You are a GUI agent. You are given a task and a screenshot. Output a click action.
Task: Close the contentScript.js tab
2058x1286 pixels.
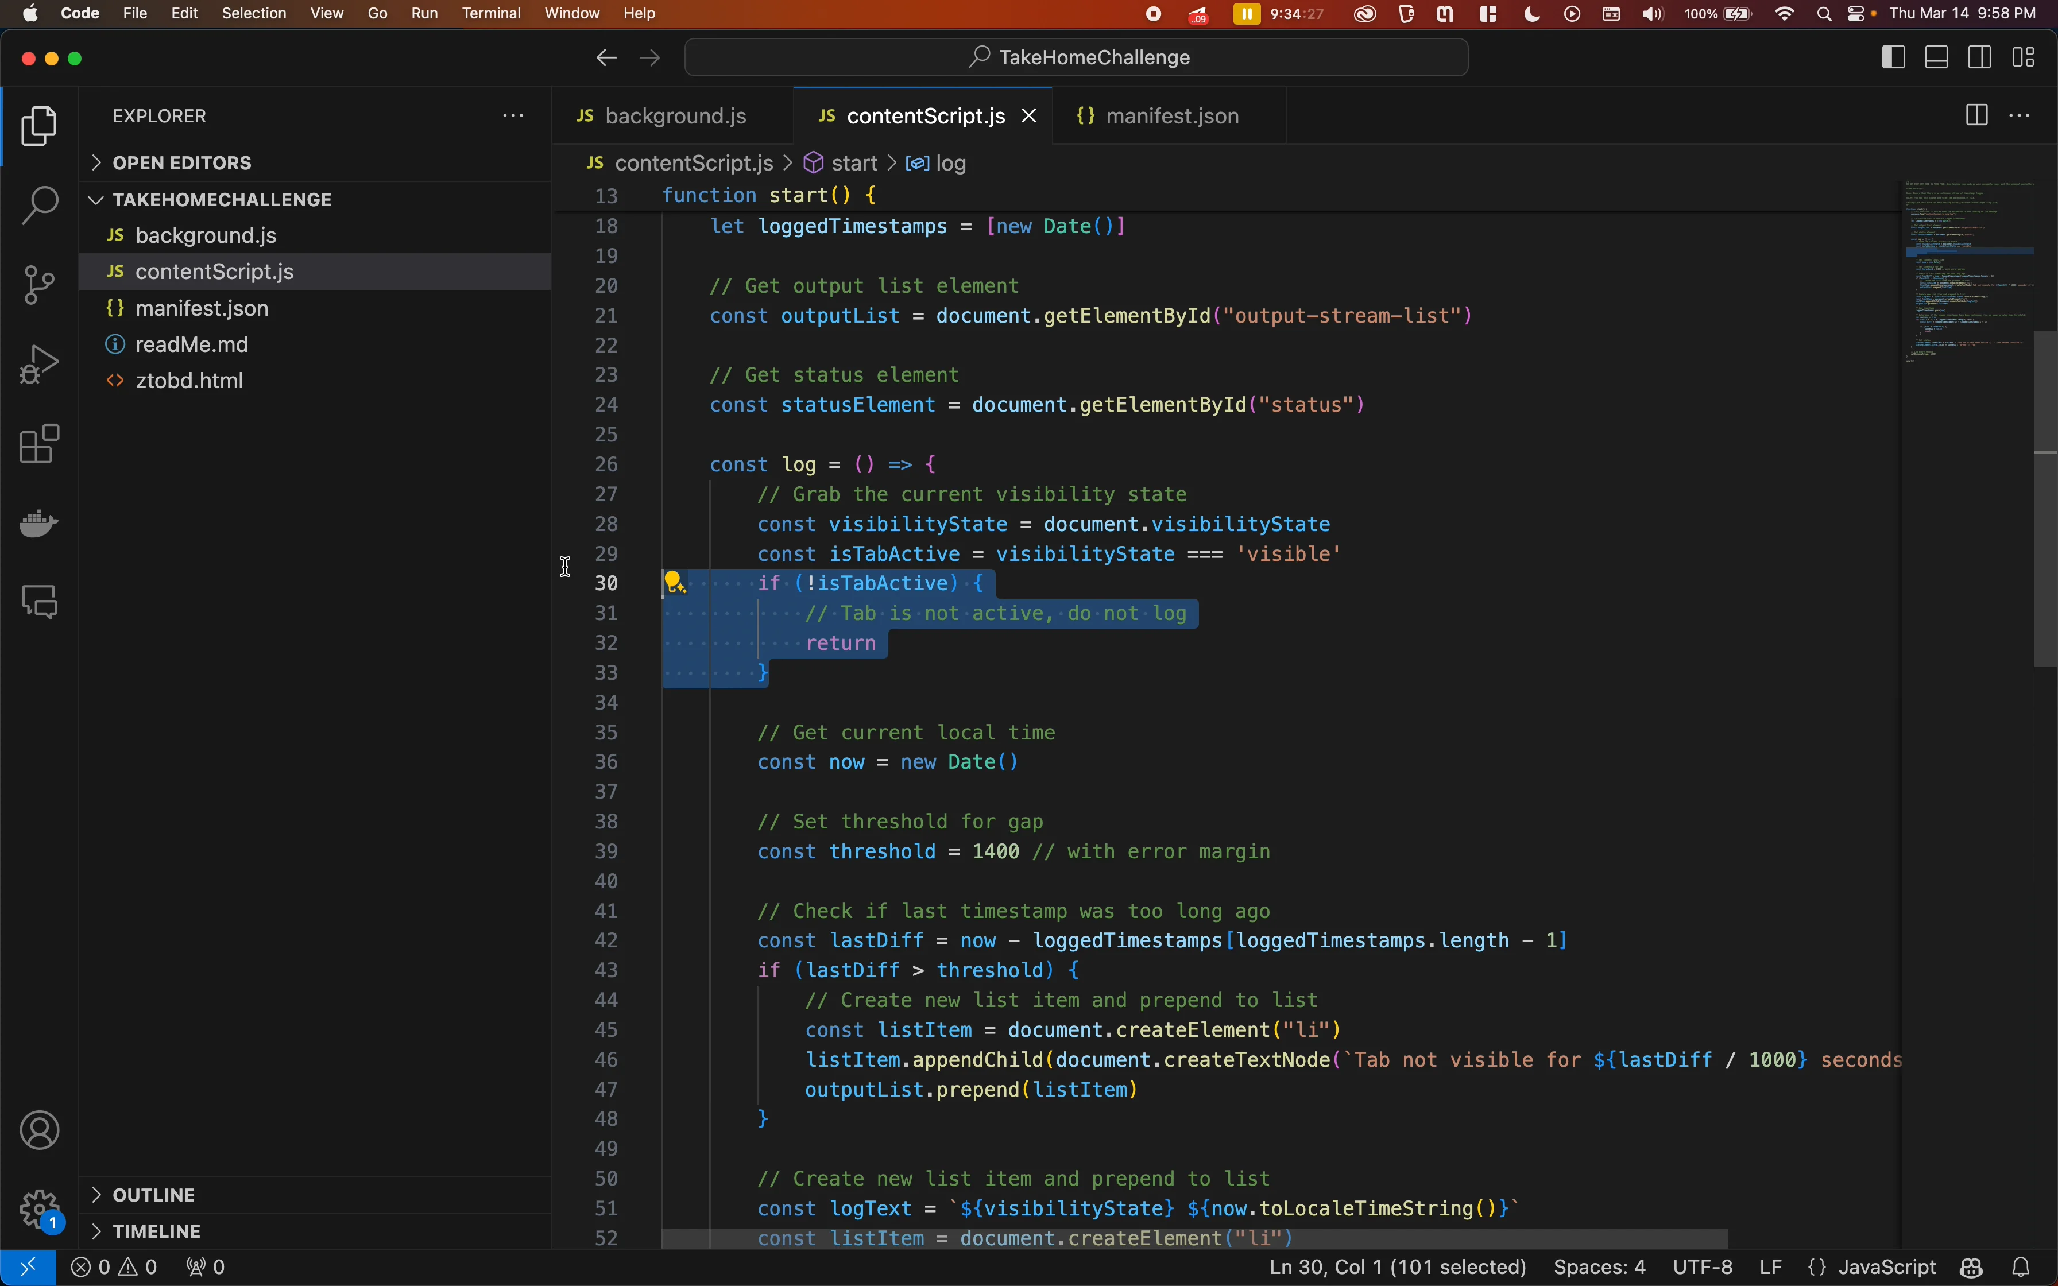(x=1029, y=115)
